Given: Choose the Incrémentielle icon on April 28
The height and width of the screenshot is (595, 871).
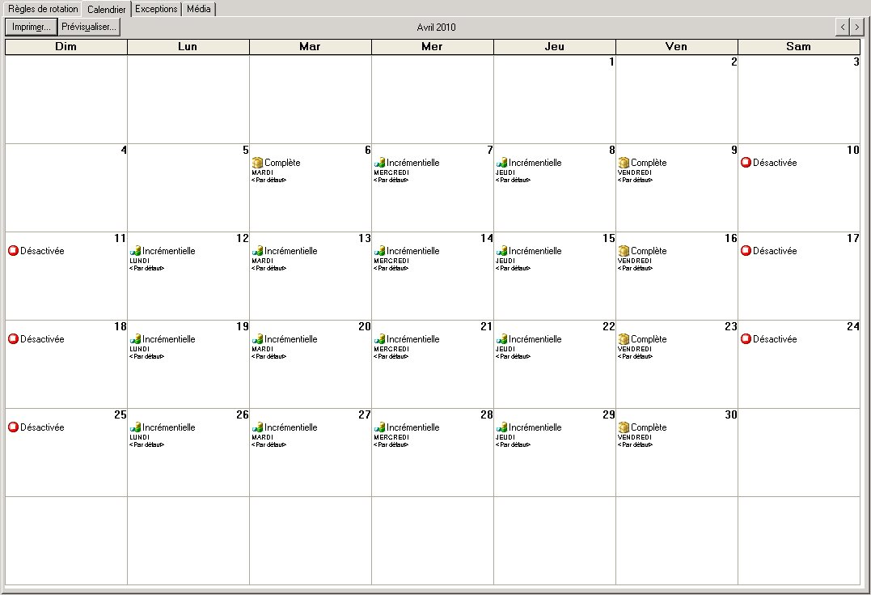Looking at the screenshot, I should 379,427.
